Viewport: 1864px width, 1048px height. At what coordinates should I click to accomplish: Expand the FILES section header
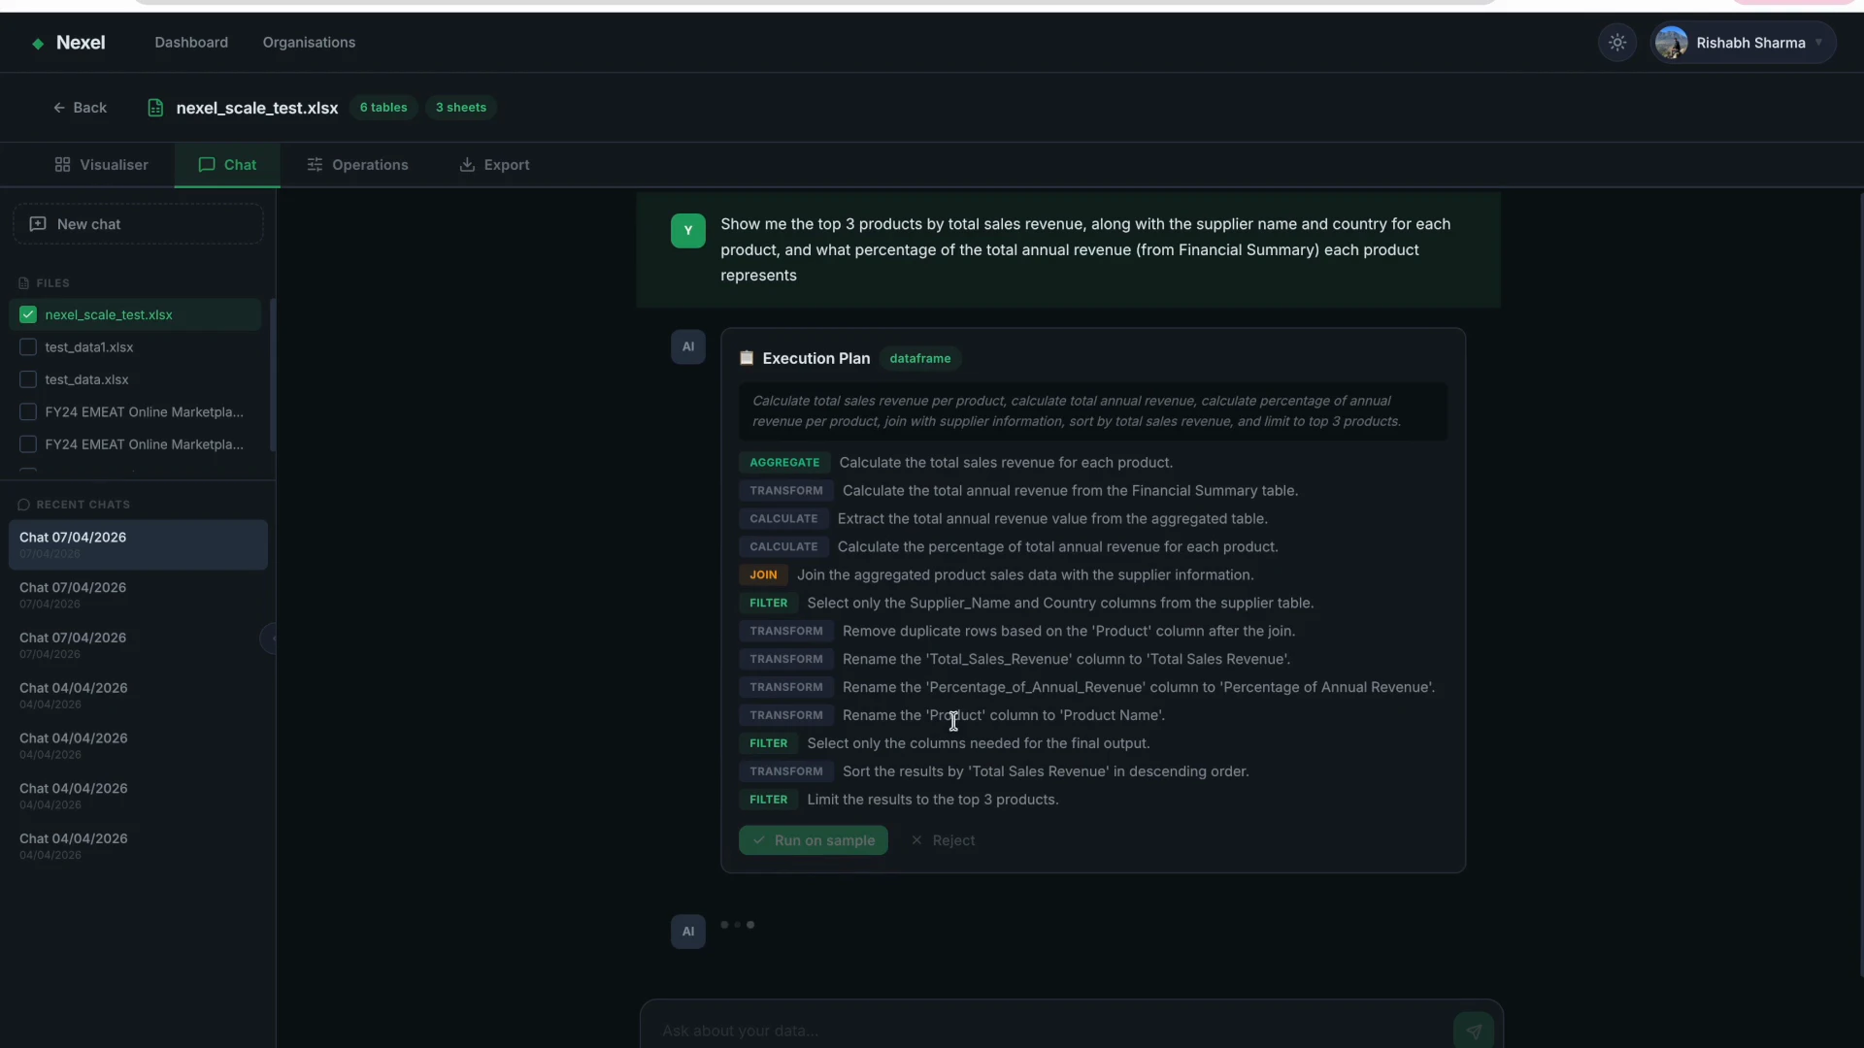pyautogui.click(x=46, y=282)
